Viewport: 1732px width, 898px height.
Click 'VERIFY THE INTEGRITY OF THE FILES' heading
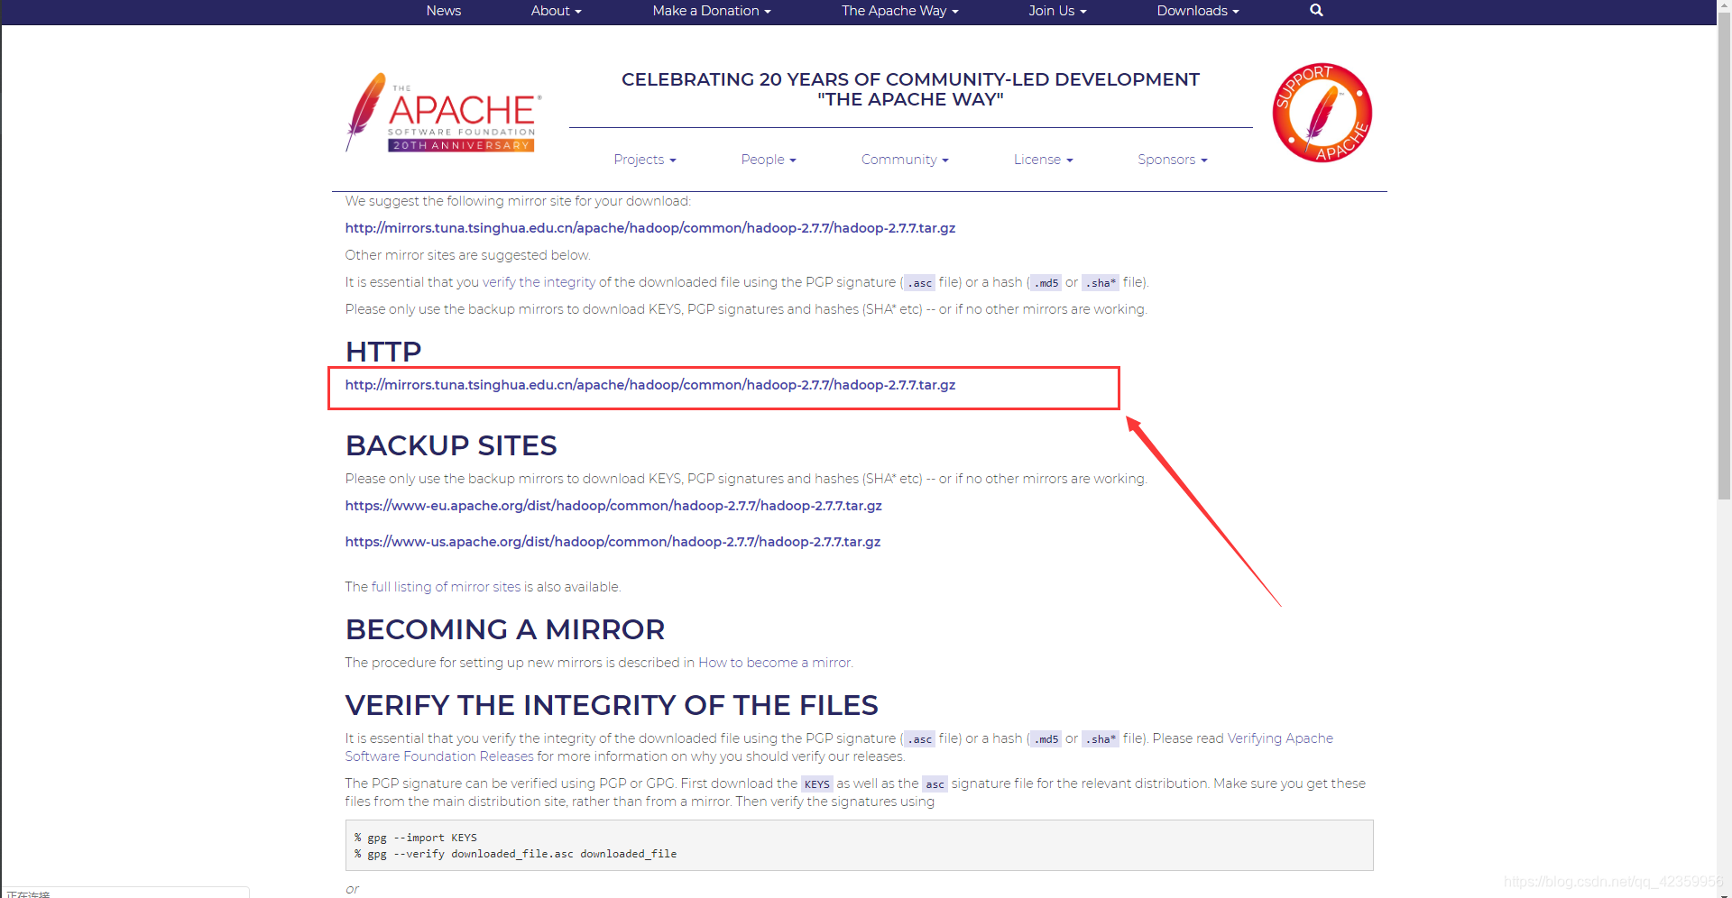612,705
